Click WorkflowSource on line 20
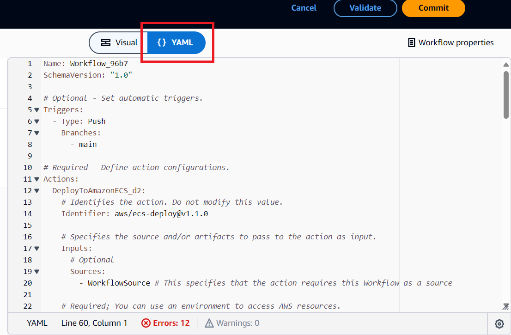The width and height of the screenshot is (511, 335). click(x=119, y=283)
